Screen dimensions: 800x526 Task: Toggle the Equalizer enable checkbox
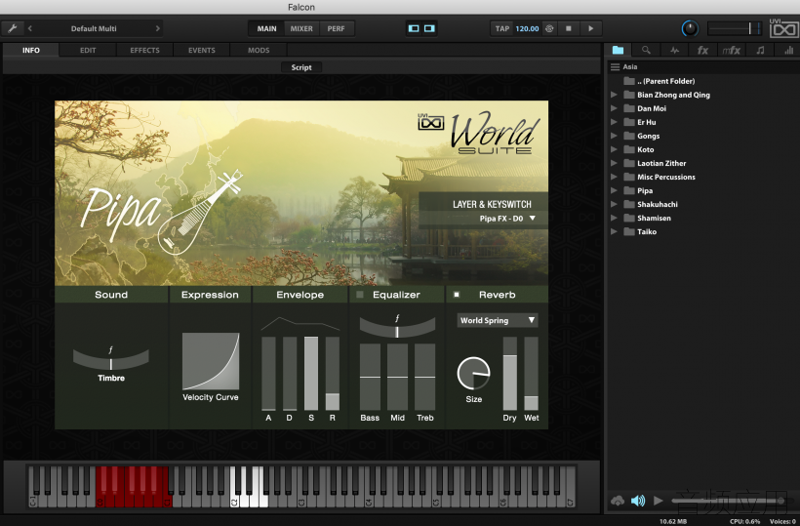pos(360,295)
